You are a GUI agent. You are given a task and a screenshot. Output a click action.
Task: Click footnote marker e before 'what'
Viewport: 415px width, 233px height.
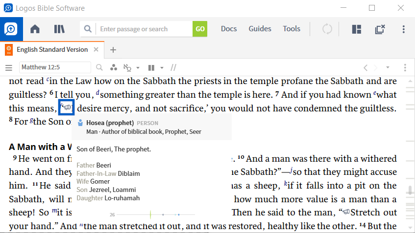pos(374,93)
